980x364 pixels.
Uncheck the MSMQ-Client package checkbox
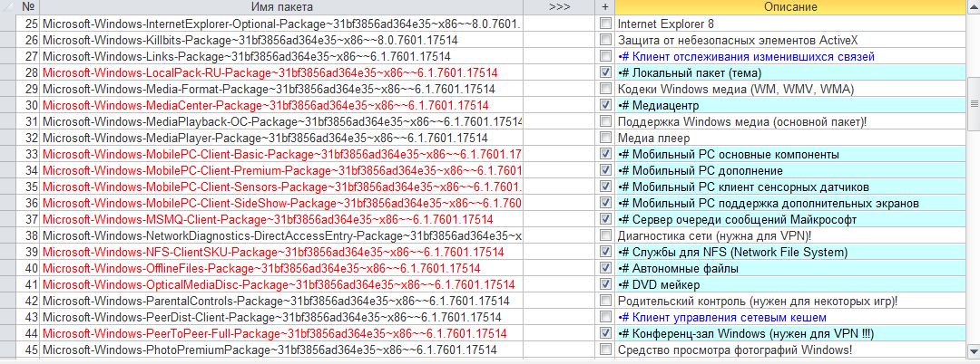[604, 219]
